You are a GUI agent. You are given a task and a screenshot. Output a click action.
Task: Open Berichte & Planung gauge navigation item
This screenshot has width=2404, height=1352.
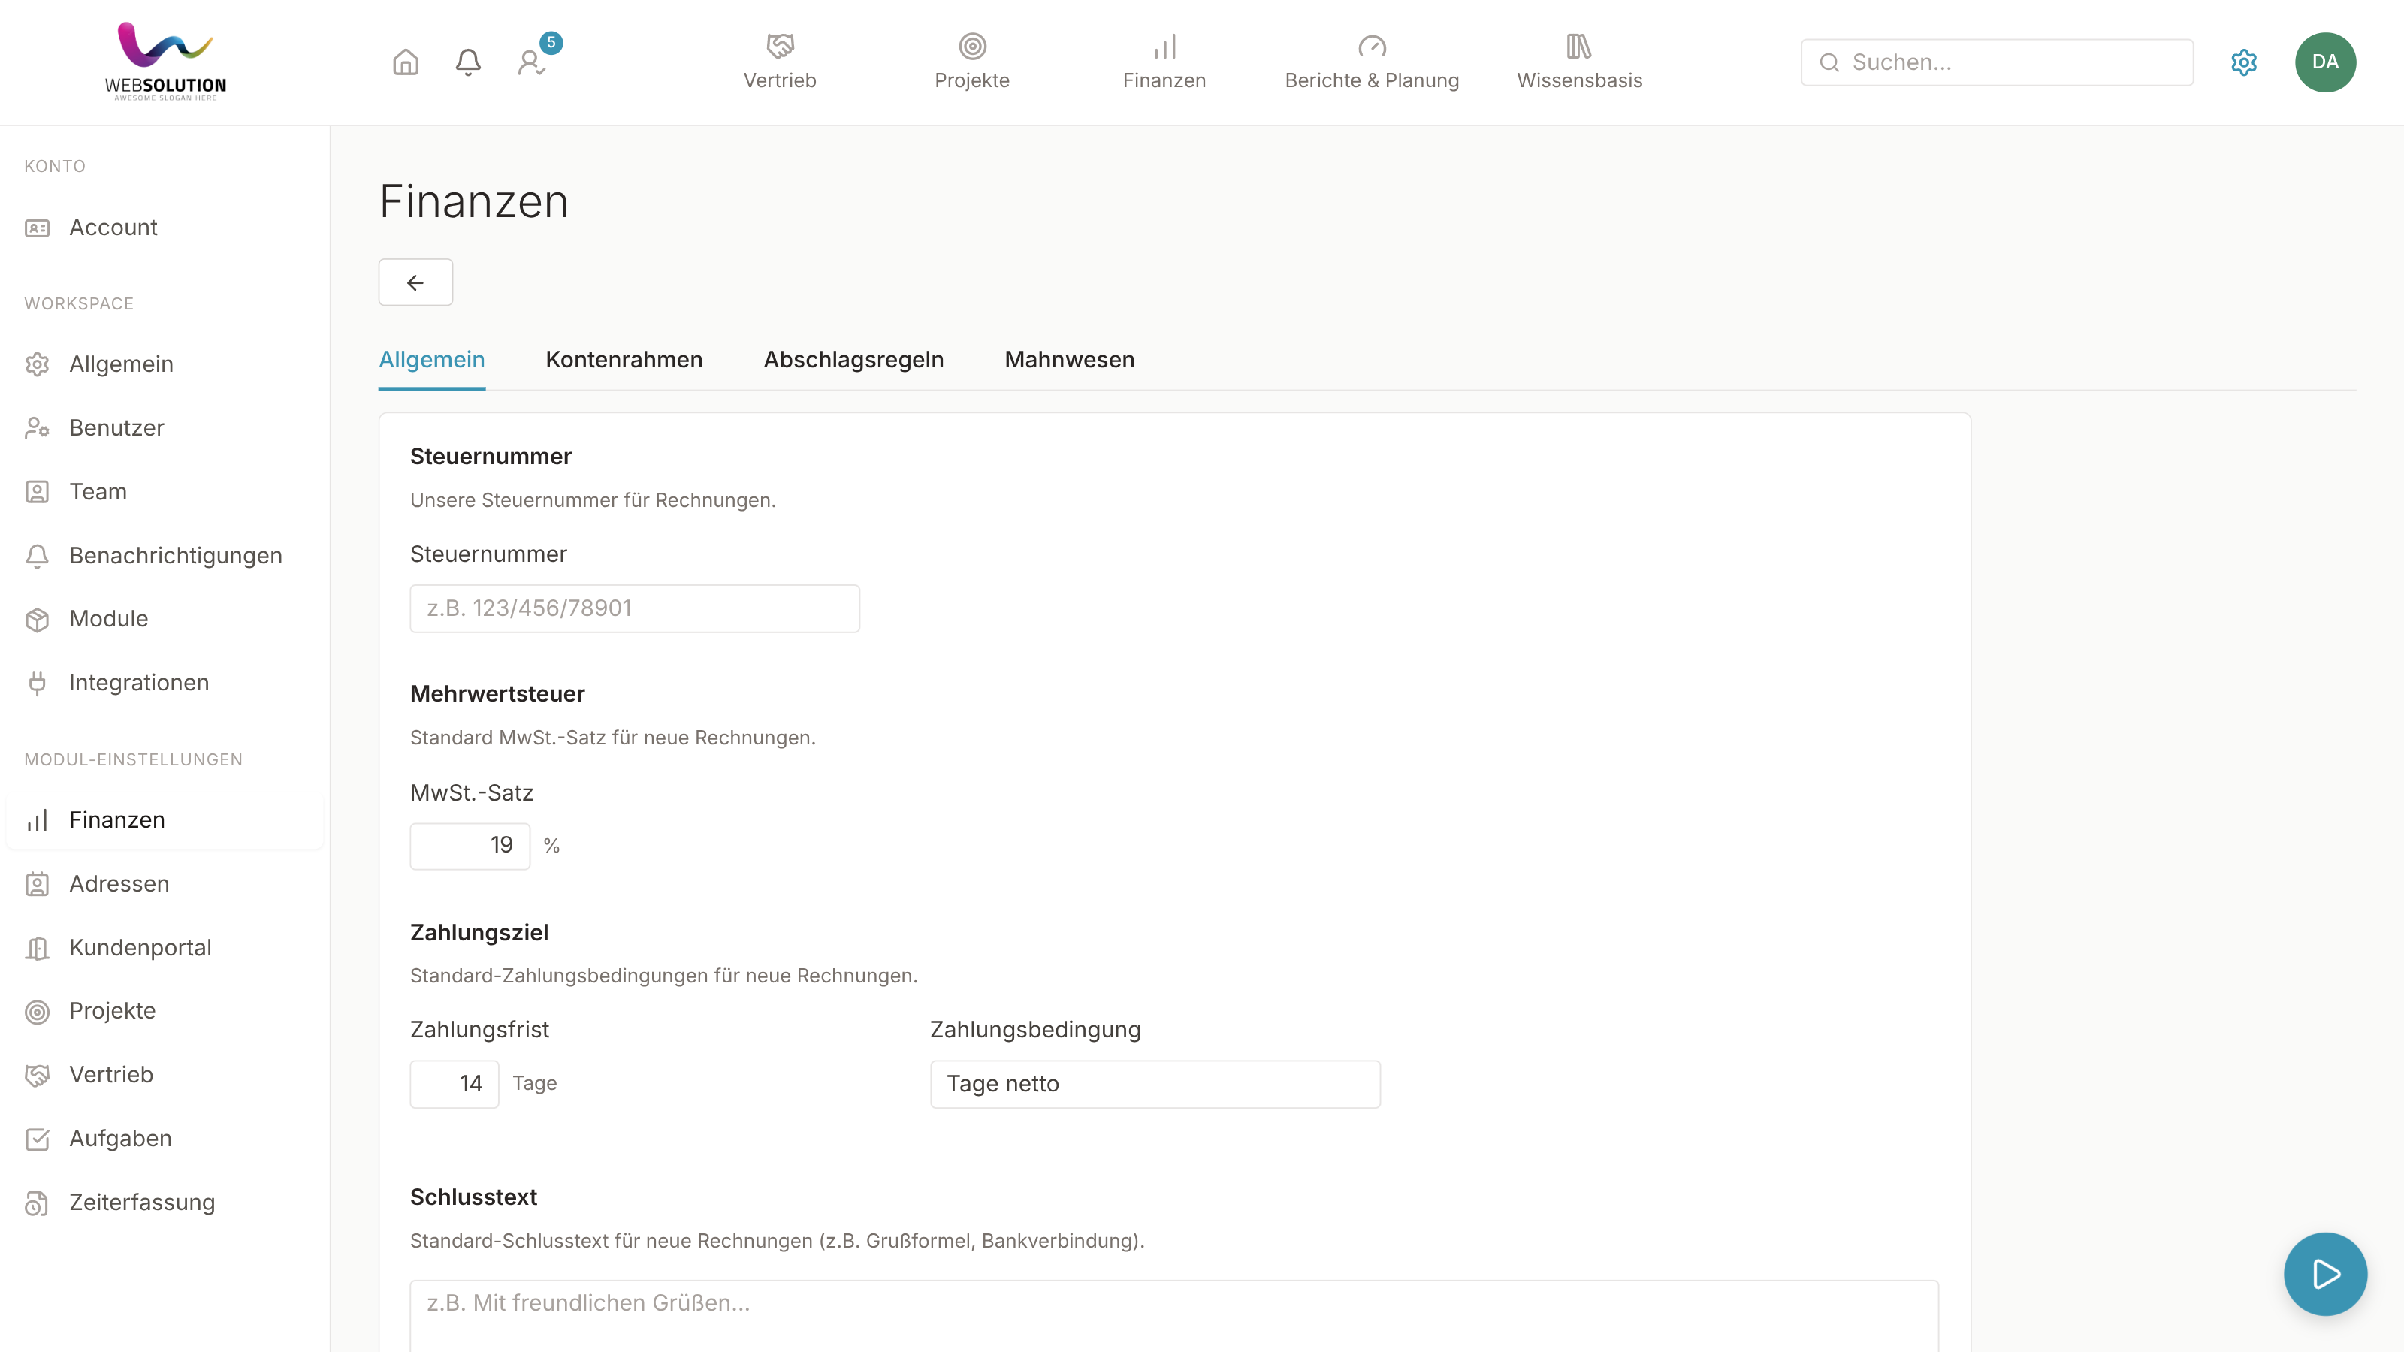click(1371, 62)
